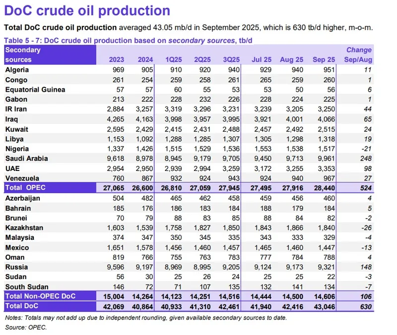Click Russia's Sep/Aug change value 148
397x335 pixels.
tap(365, 267)
